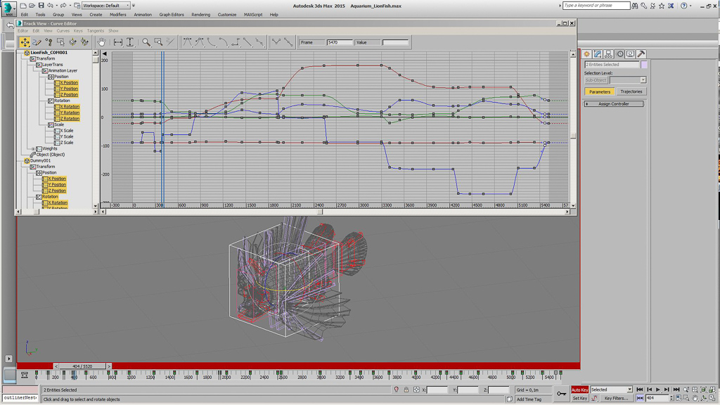The width and height of the screenshot is (720, 405).
Task: Toggle Set Key mode button
Action: click(x=579, y=398)
